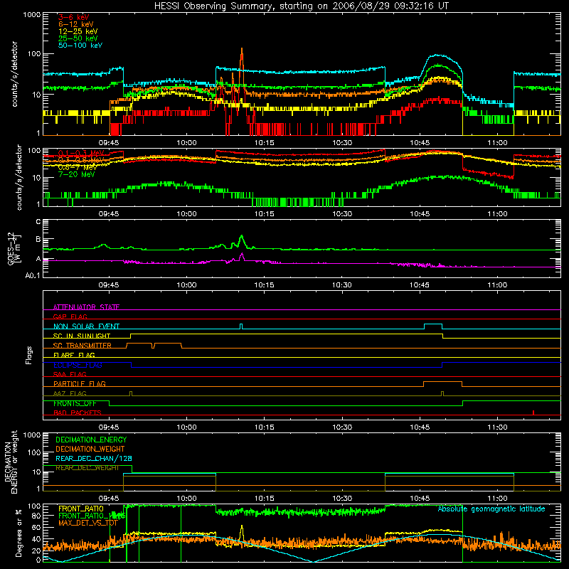Viewport: 569px width, 569px height.
Task: Click the GOES-12 W m-2 axis label
Action: [x=14, y=248]
